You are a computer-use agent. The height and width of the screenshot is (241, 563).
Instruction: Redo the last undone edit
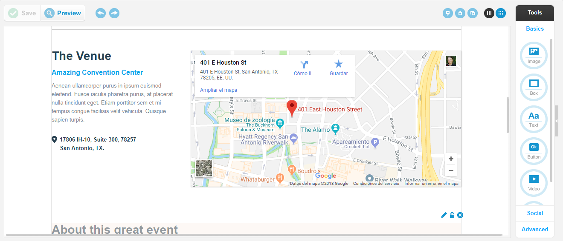pos(114,13)
